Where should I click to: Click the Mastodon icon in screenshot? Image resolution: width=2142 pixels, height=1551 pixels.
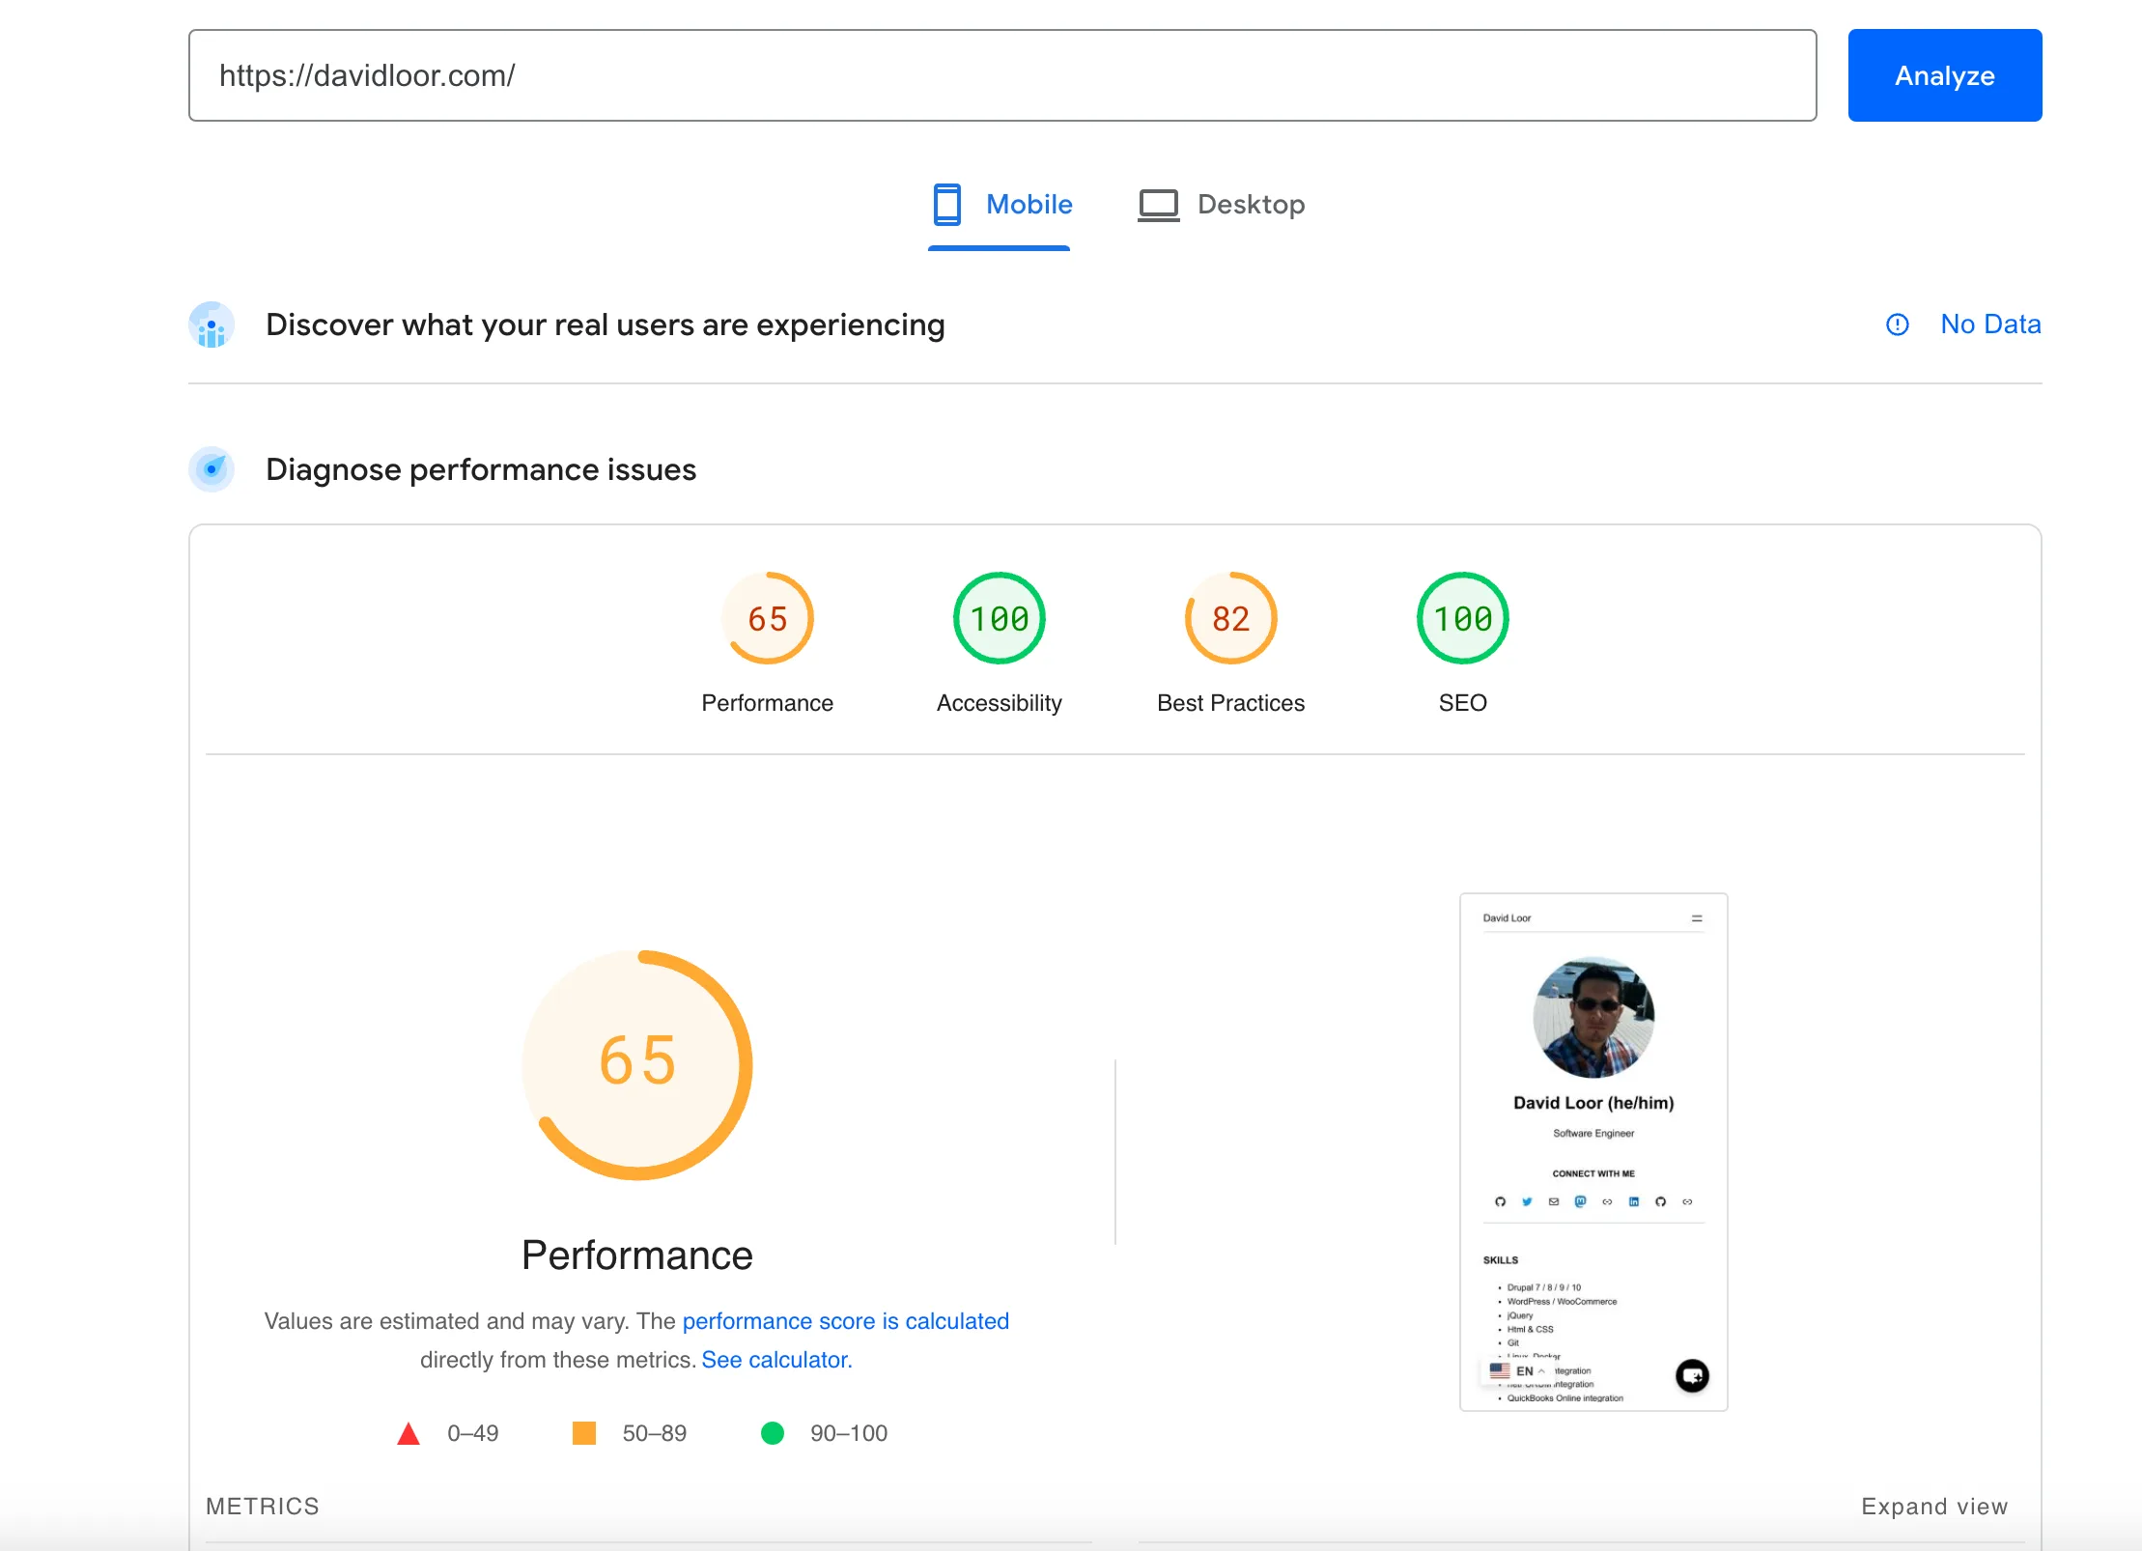pyautogui.click(x=1580, y=1201)
